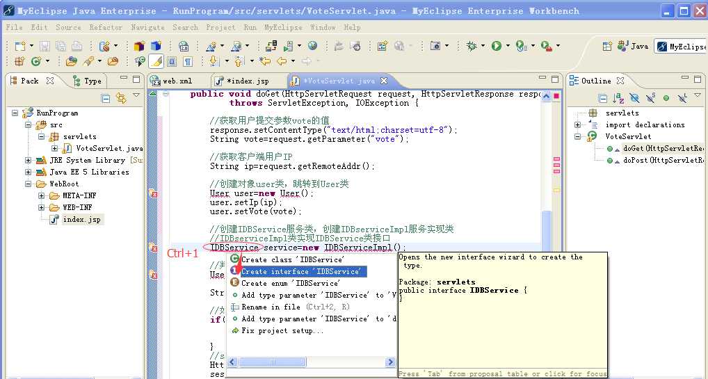Click Collapse All icon in Outline view
Viewport: 708px width, 379px height.
(x=602, y=98)
